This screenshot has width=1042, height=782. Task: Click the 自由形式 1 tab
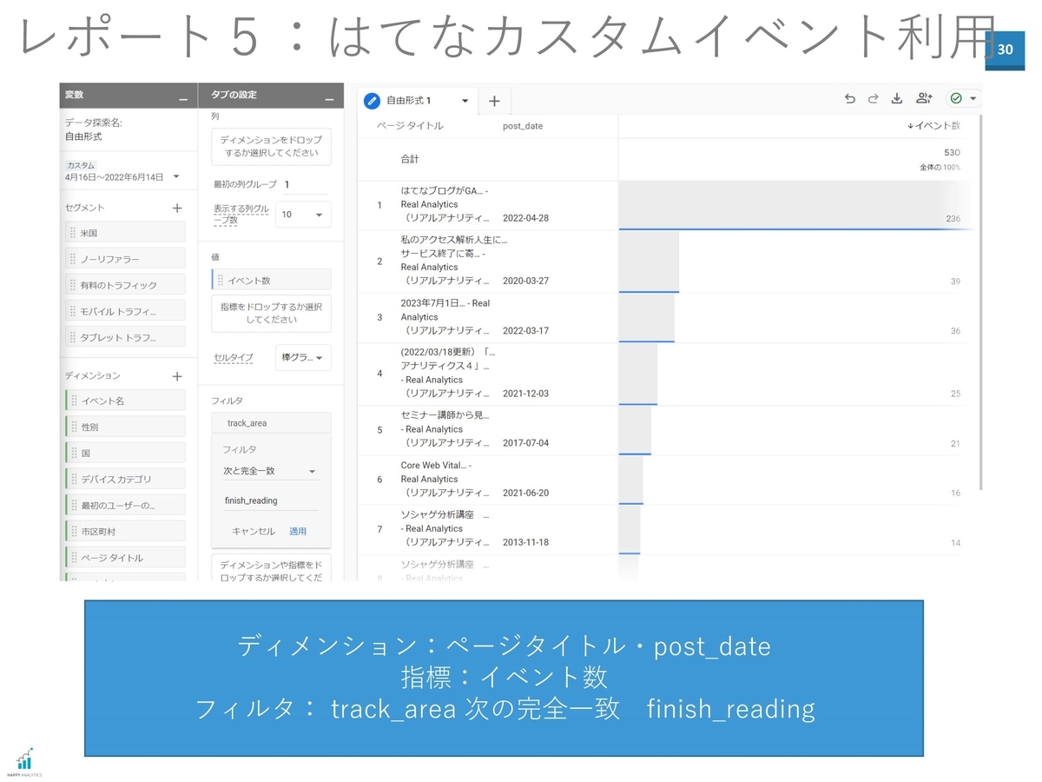point(419,101)
